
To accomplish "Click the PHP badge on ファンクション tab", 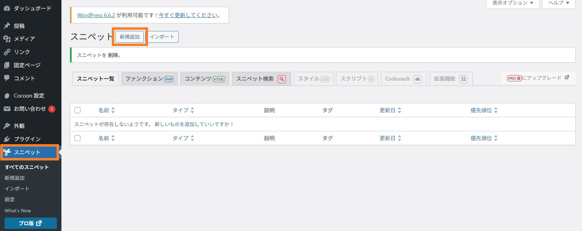I will (x=169, y=79).
